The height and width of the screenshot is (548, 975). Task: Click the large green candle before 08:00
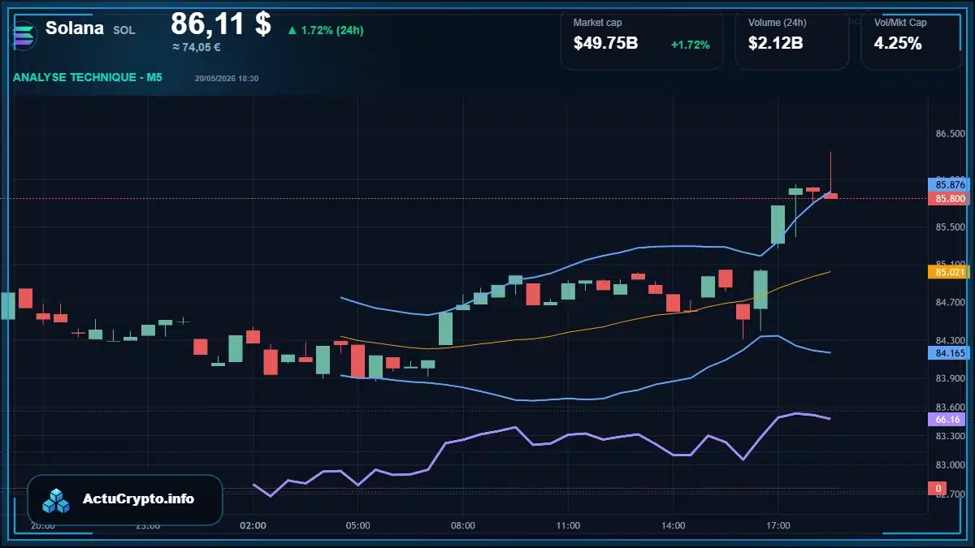click(x=445, y=329)
